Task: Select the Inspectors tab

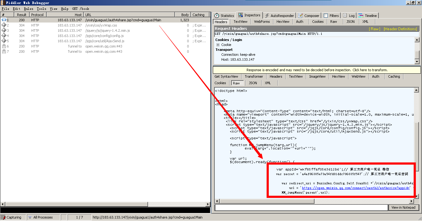Action: (249, 15)
